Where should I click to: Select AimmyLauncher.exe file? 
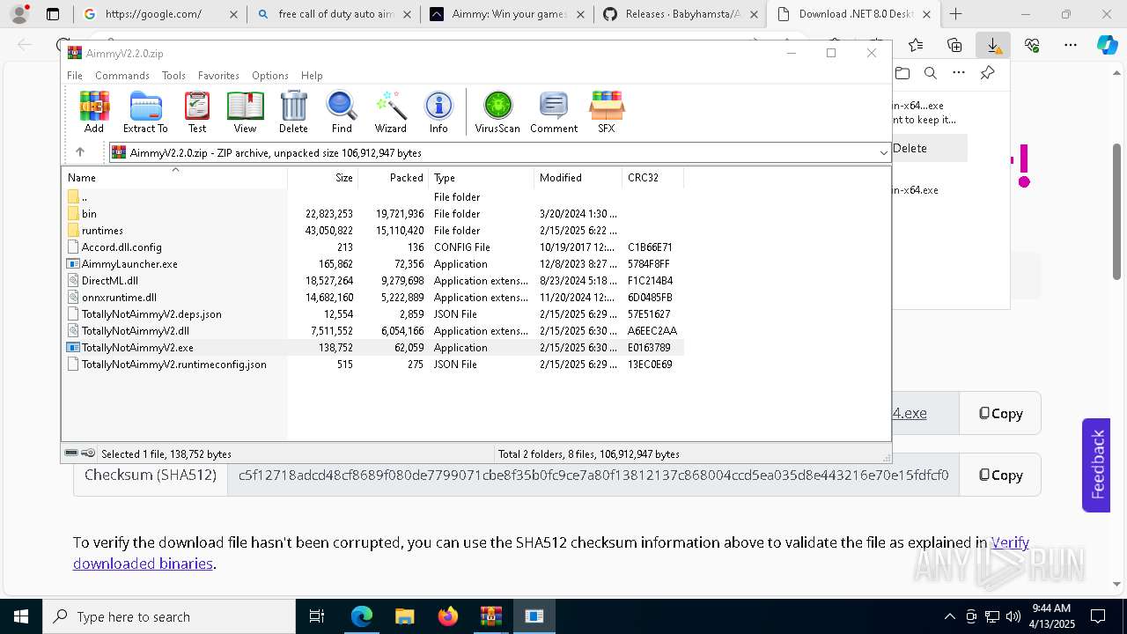374,264
